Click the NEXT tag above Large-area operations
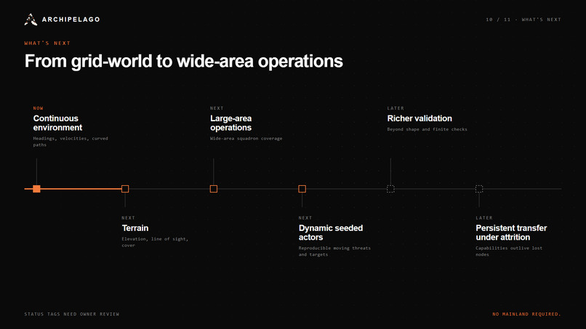Screen dimensions: 586x329 [217, 108]
